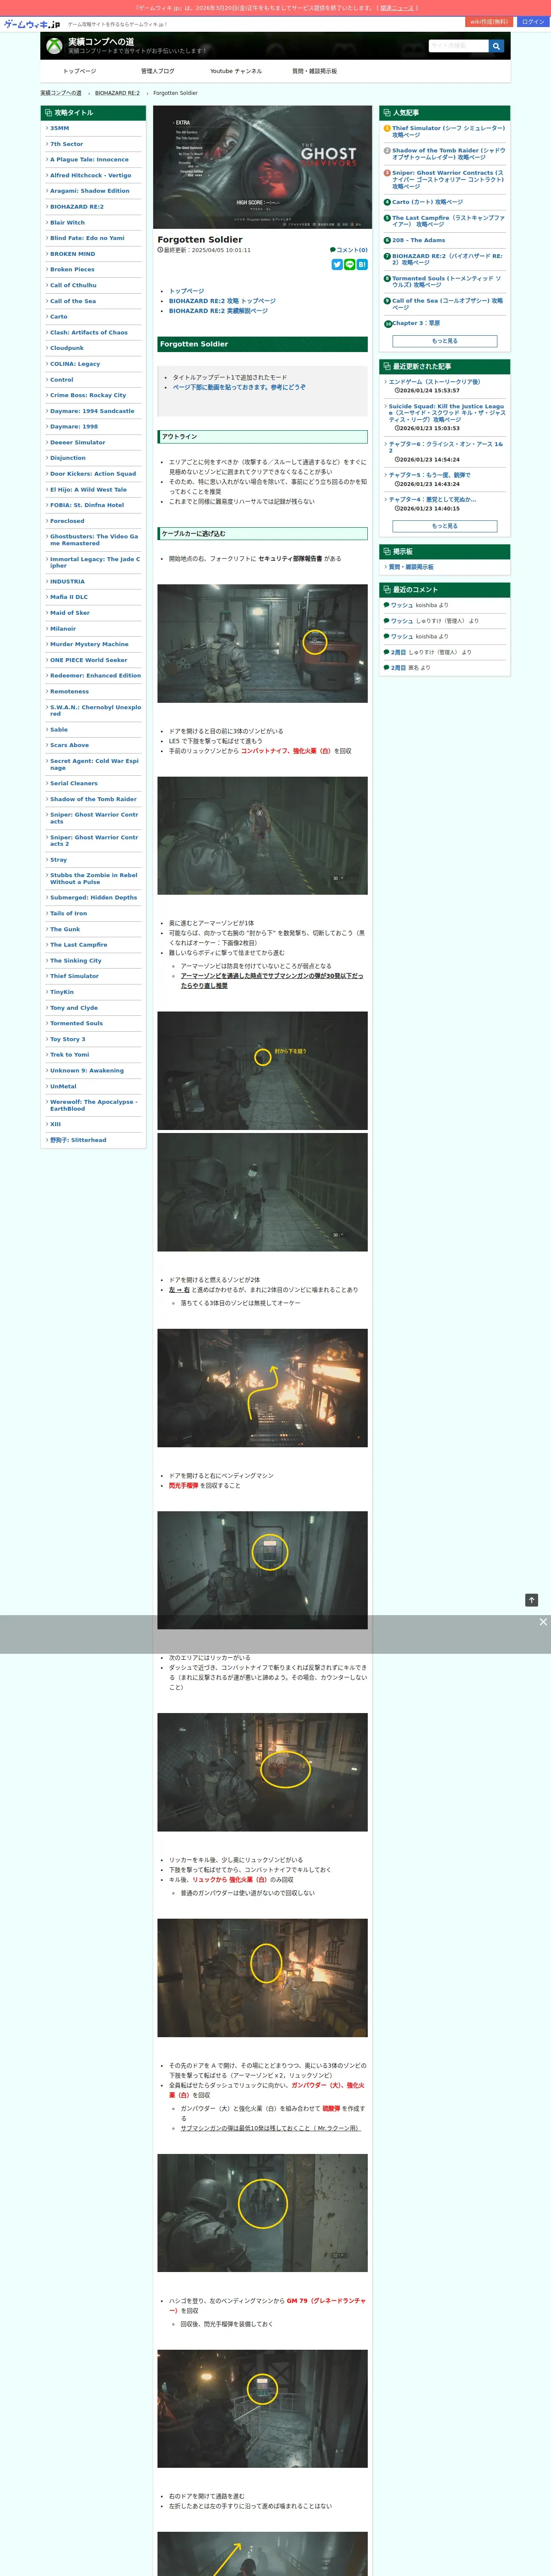Open popular article 208 - The Adams
This screenshot has width=551, height=2576.
tap(419, 240)
